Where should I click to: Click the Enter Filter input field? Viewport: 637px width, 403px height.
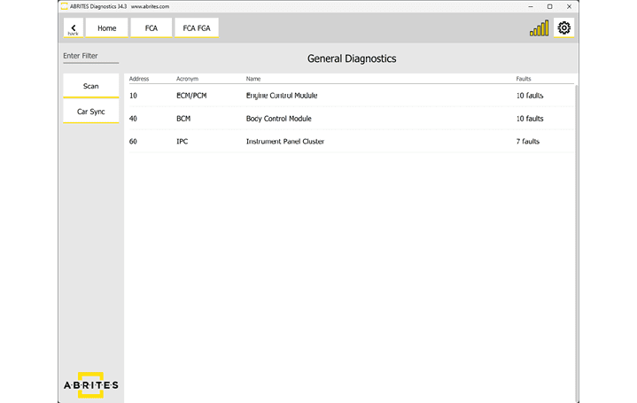90,56
